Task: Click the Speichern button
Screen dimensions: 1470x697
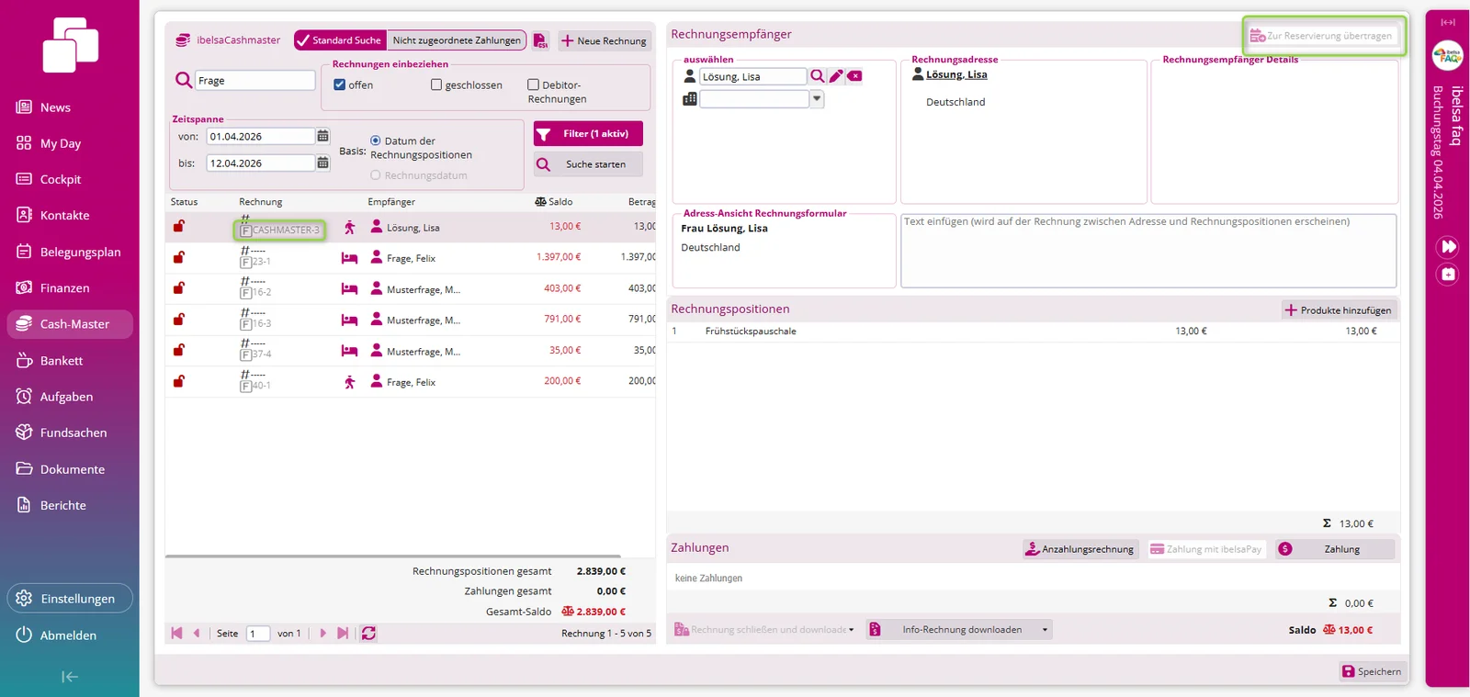Action: click(1372, 671)
